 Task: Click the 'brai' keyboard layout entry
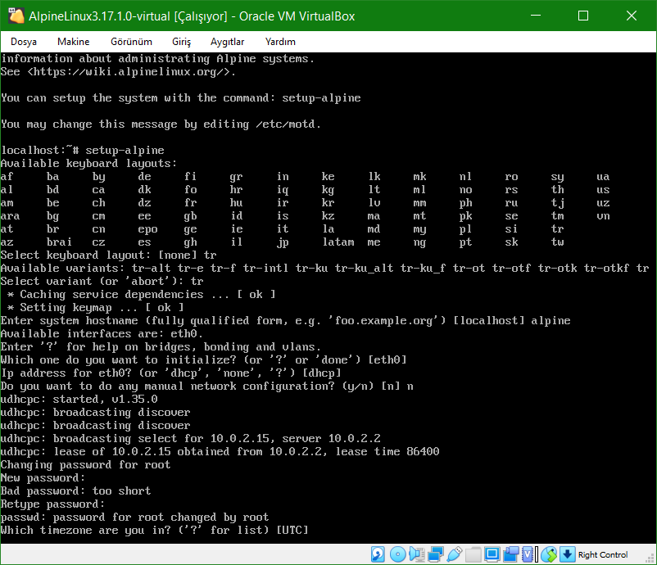(59, 242)
